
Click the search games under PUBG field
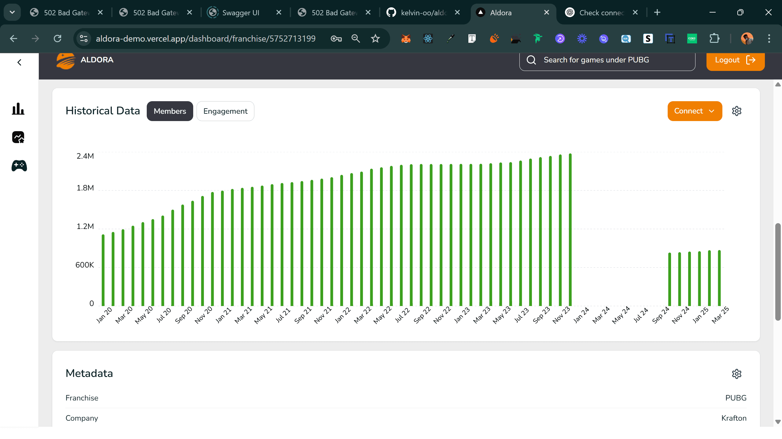pos(608,60)
